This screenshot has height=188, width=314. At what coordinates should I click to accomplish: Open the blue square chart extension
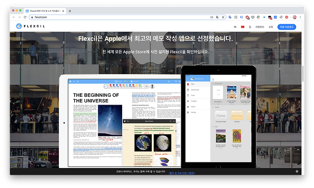(275, 17)
